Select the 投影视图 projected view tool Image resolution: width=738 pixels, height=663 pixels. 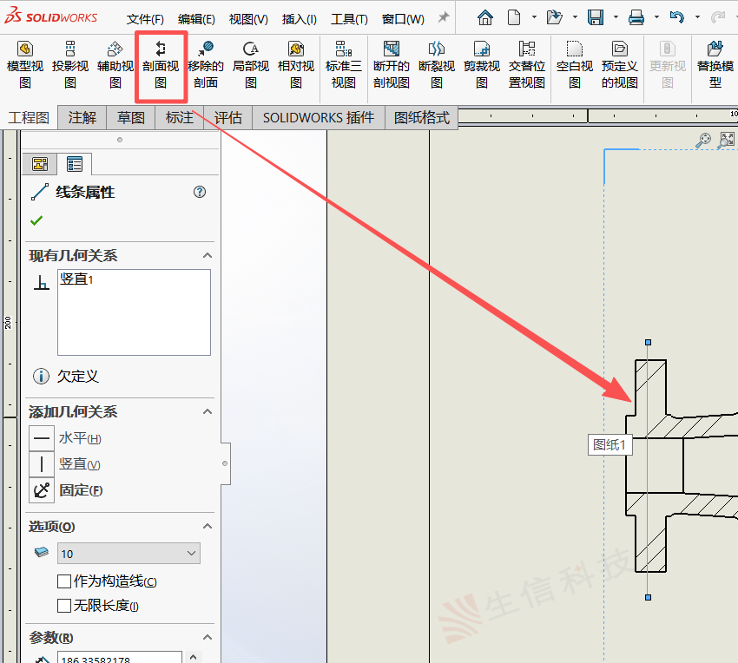pyautogui.click(x=70, y=65)
